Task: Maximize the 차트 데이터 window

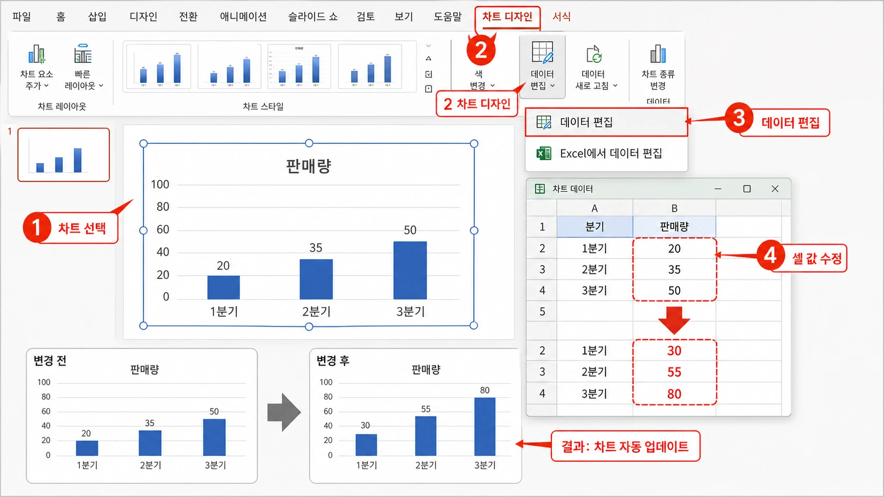Action: pos(747,189)
